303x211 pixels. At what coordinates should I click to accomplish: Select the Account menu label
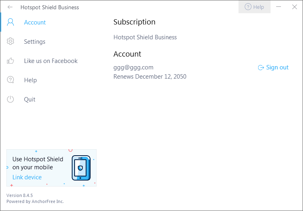[x=35, y=22]
